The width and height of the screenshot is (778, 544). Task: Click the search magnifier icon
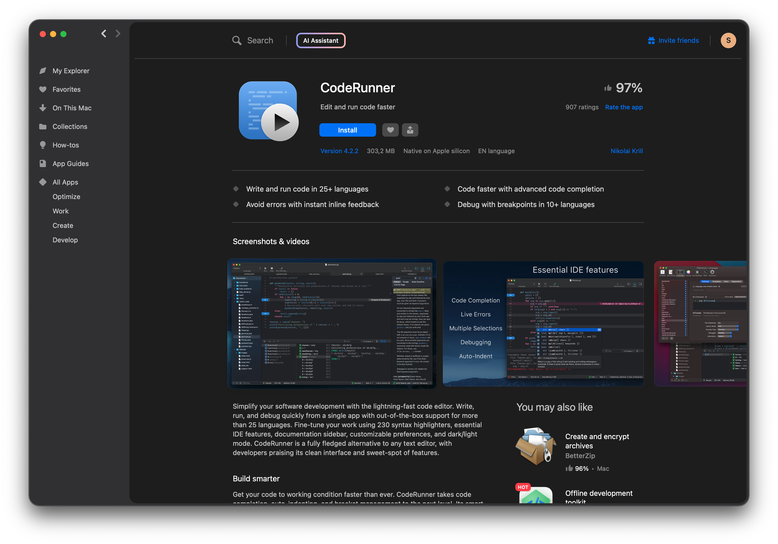236,41
